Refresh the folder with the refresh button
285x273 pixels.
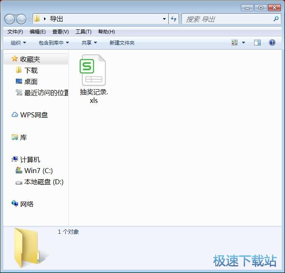pyautogui.click(x=174, y=19)
